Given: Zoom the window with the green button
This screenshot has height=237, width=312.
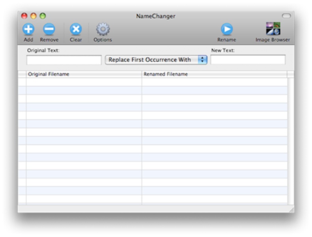Looking at the screenshot, I should [43, 16].
